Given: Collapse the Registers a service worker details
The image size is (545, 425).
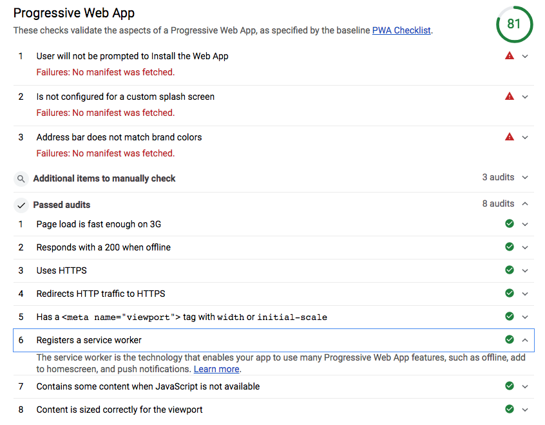Looking at the screenshot, I should (x=525, y=340).
